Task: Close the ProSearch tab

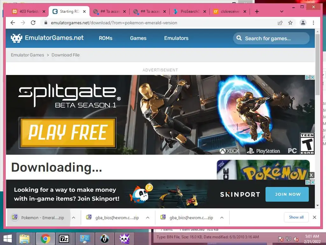Action: point(205,11)
